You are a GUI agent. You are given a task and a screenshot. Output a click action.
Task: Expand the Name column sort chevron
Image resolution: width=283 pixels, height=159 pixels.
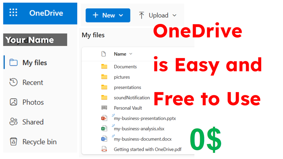[131, 54]
